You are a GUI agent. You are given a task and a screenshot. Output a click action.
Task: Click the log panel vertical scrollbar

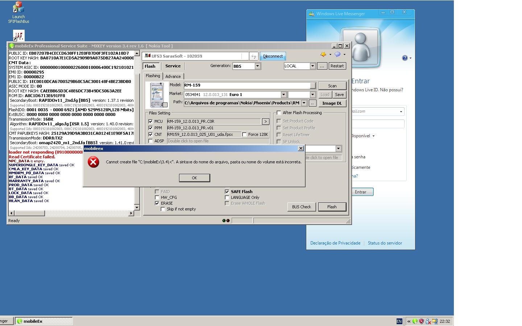click(x=137, y=130)
